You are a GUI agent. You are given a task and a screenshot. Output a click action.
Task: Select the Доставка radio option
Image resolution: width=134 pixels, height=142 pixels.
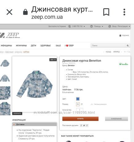(x=14, y=124)
